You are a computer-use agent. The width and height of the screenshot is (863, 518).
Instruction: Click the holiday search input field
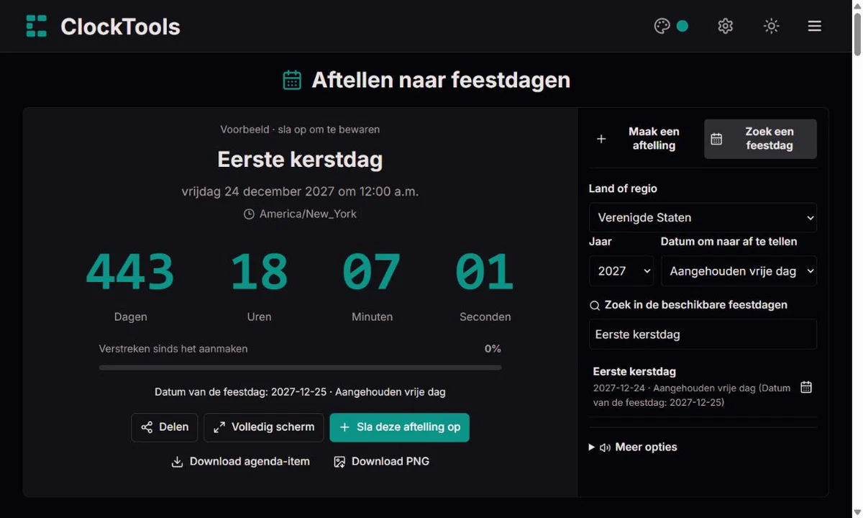point(703,335)
